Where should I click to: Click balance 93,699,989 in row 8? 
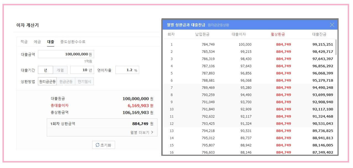tap(323, 95)
